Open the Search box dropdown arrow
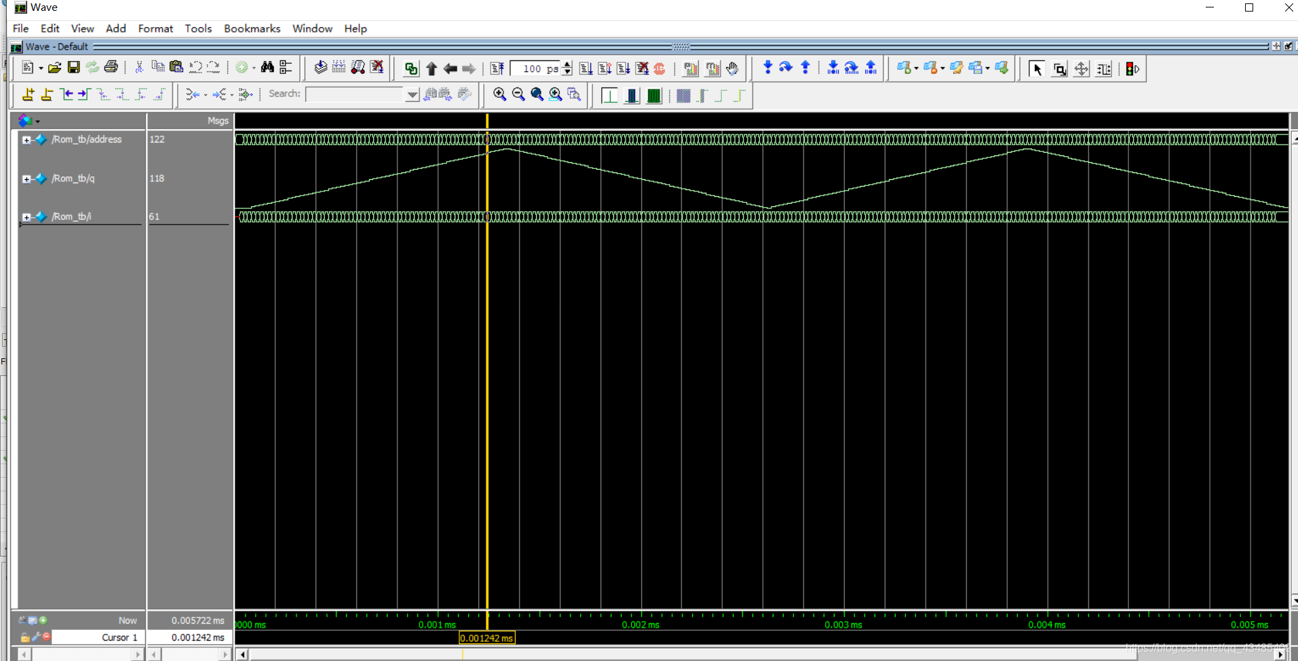 click(x=412, y=94)
